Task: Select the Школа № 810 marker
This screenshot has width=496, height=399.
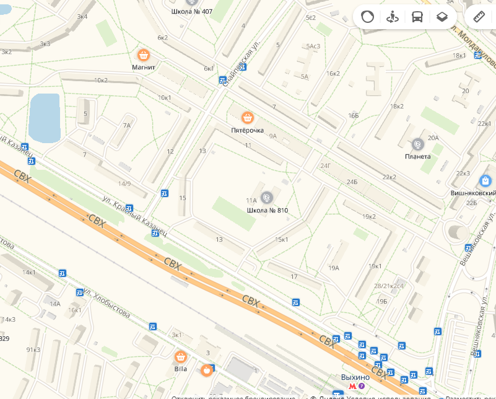Action: [267, 198]
